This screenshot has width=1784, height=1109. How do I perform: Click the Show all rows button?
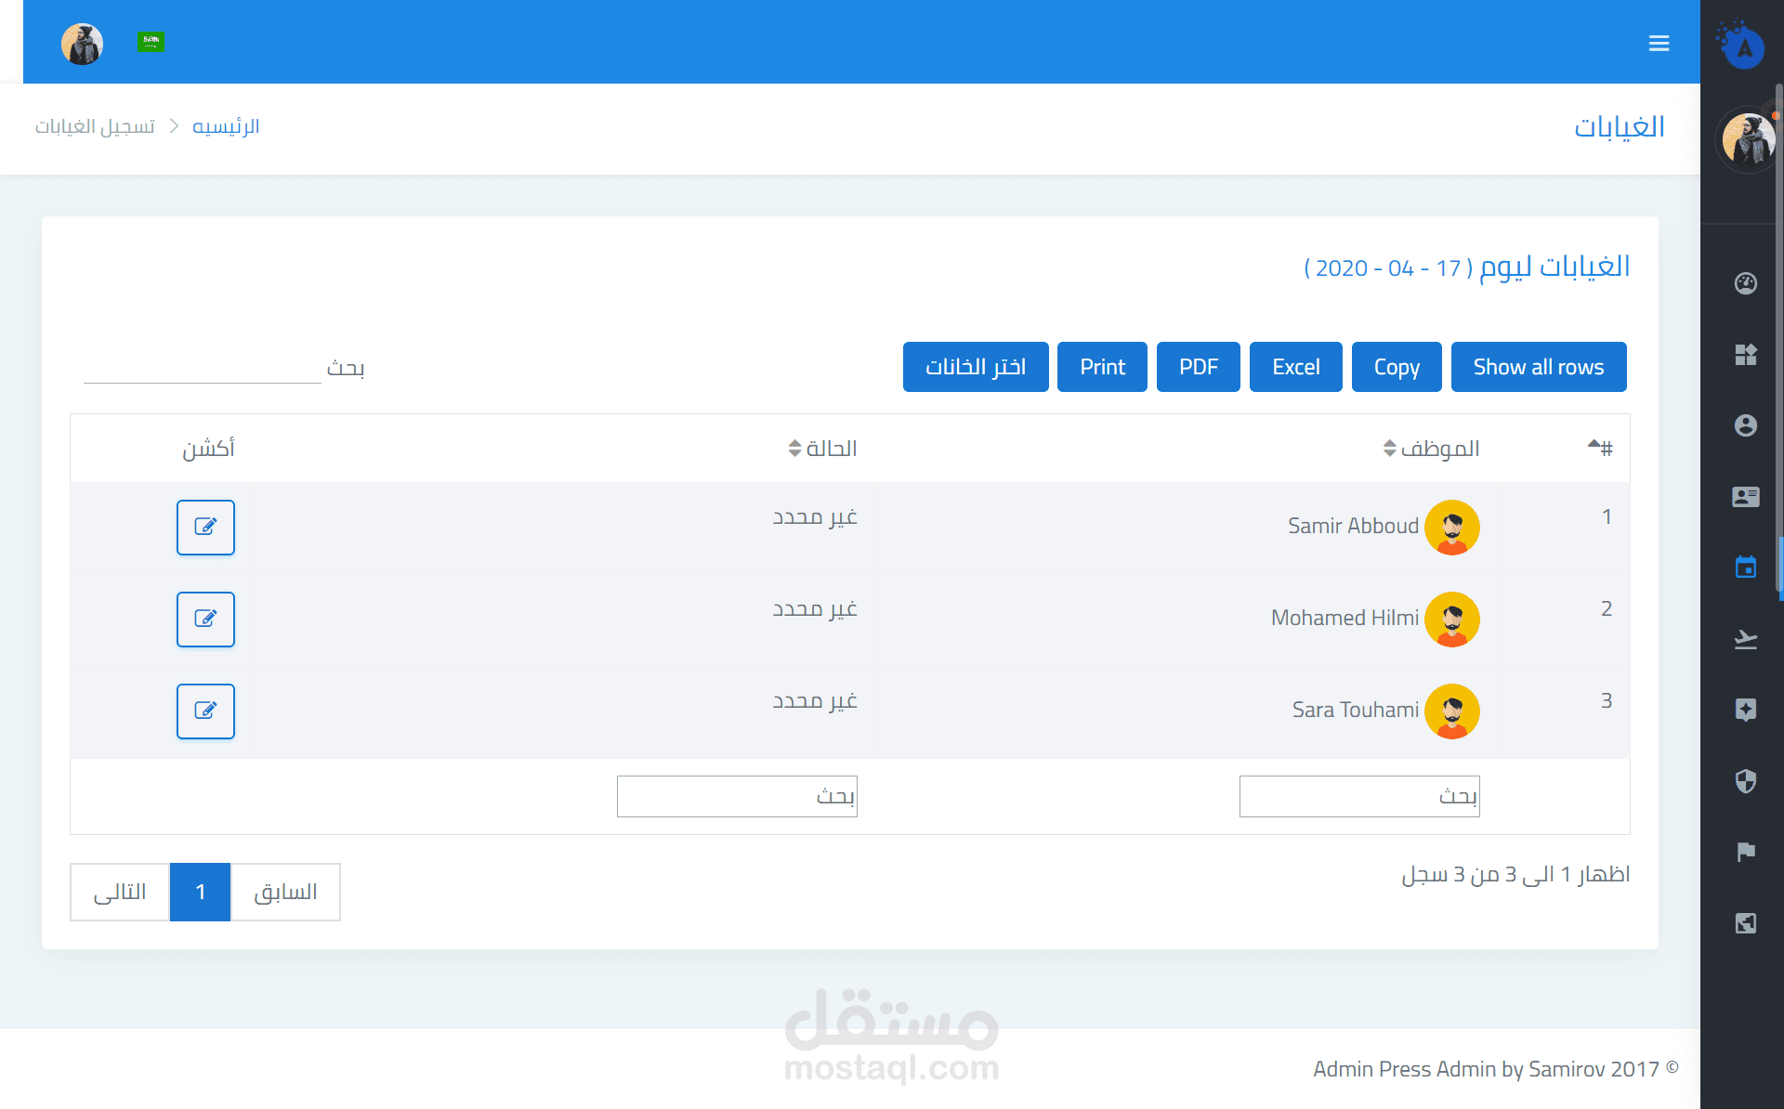1538,367
